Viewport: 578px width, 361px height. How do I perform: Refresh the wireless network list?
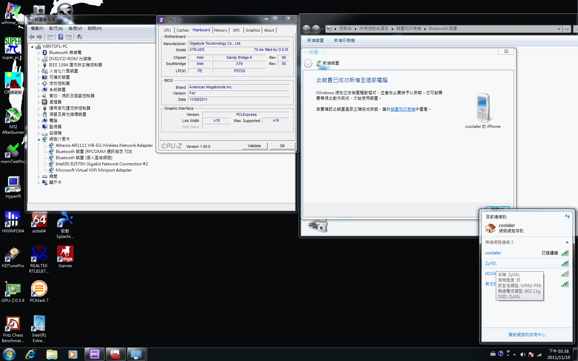(x=567, y=216)
